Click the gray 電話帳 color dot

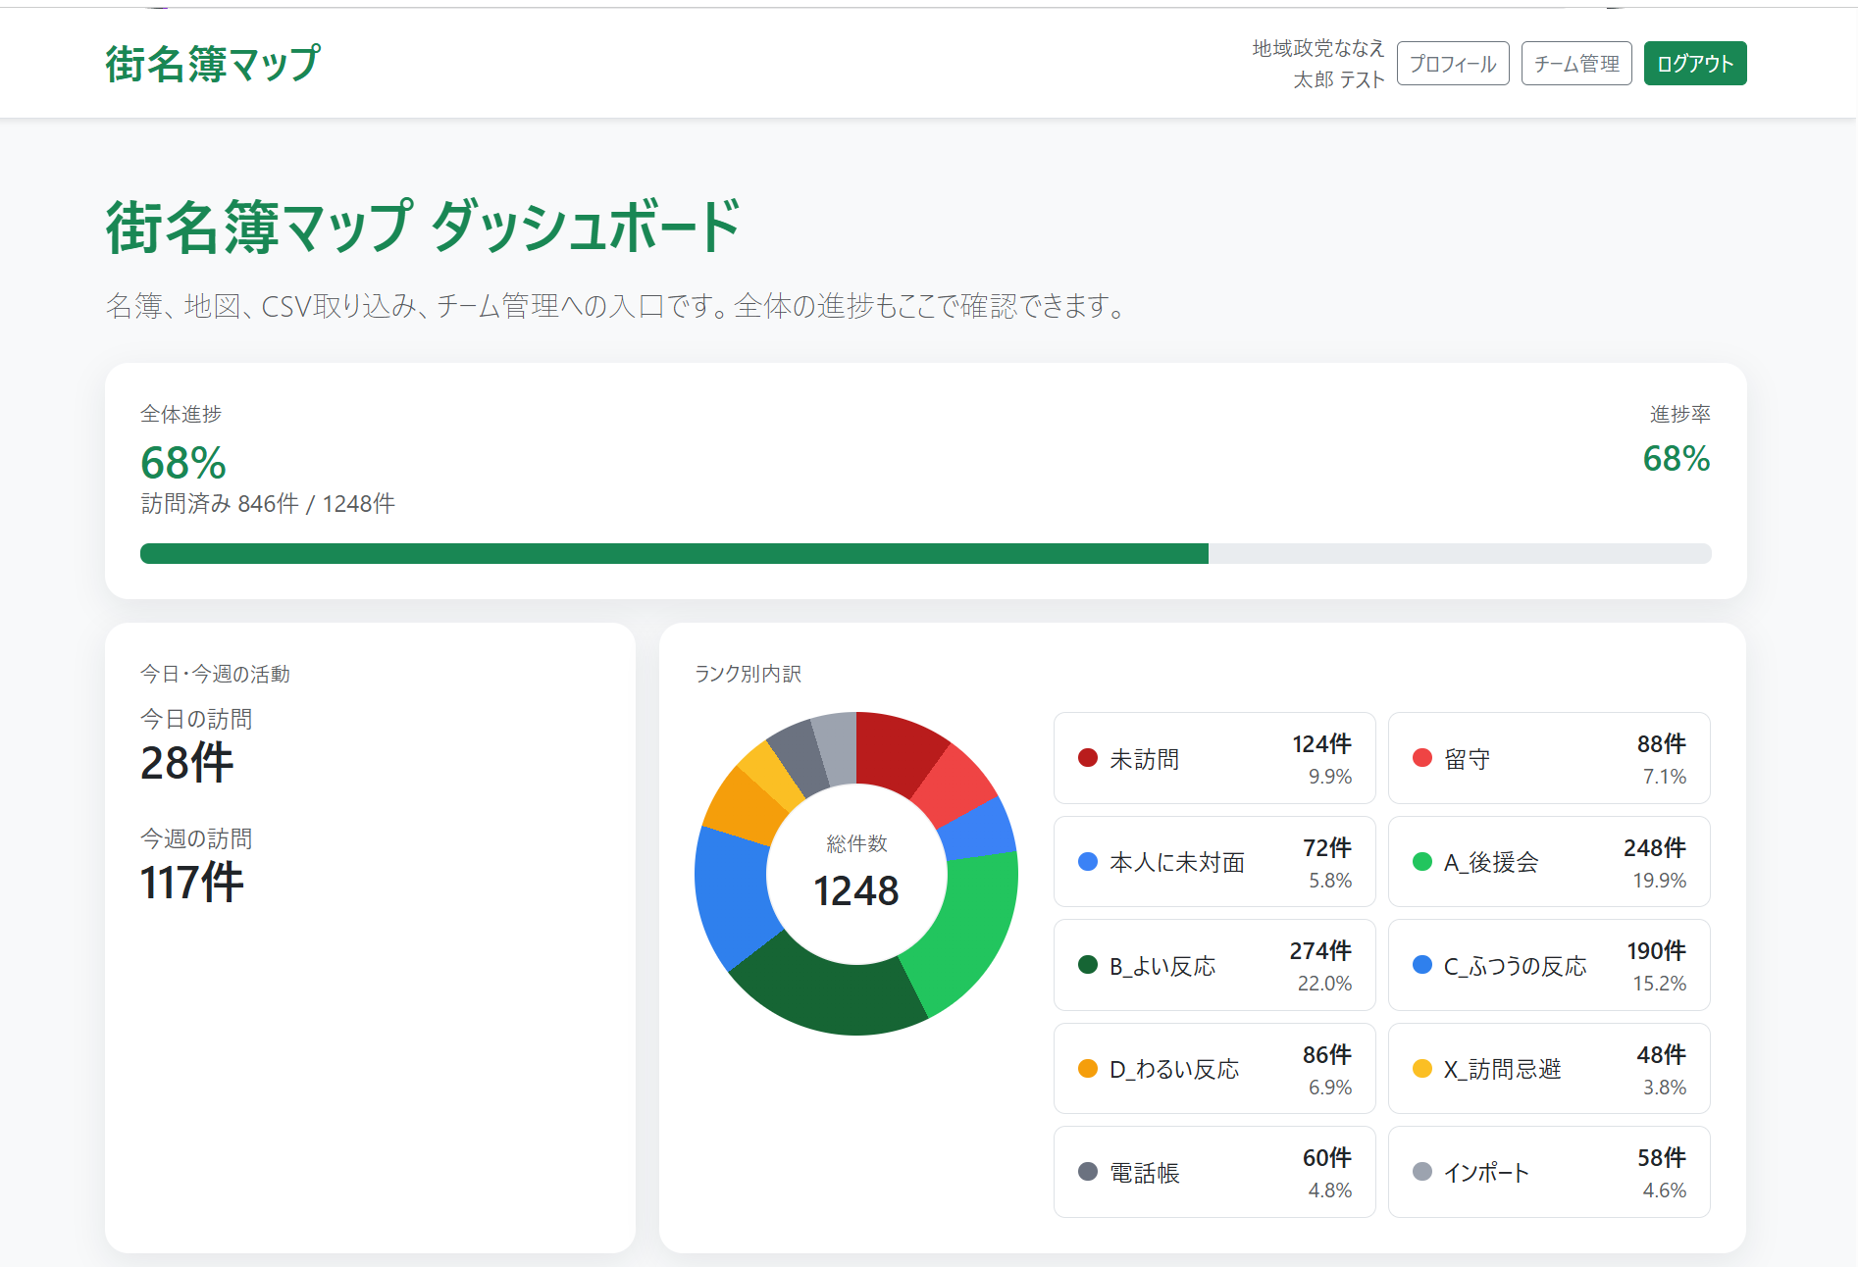1087,1172
